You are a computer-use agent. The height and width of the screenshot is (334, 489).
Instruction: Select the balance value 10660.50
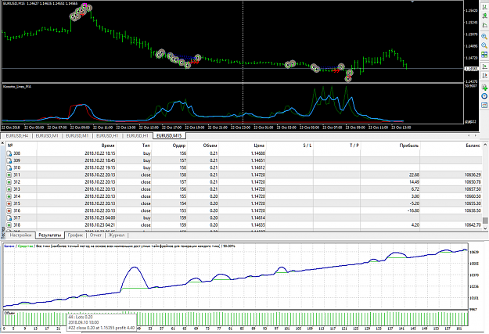pos(473,196)
